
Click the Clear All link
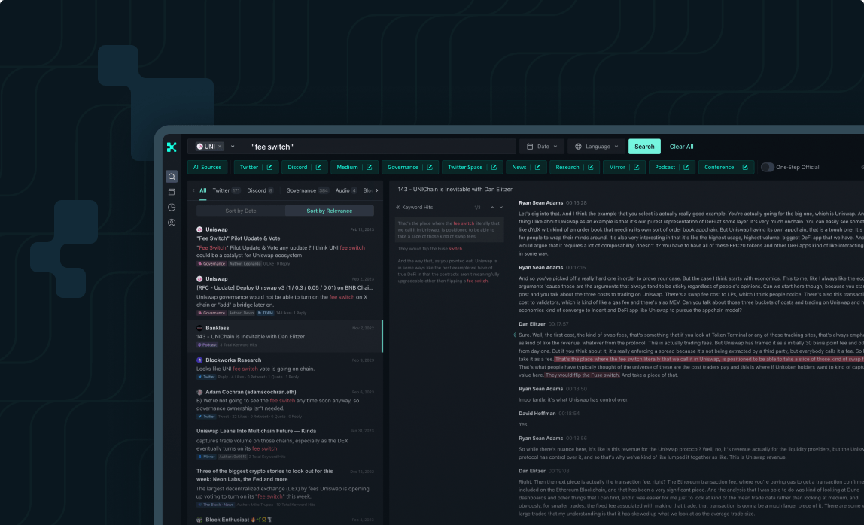click(681, 147)
